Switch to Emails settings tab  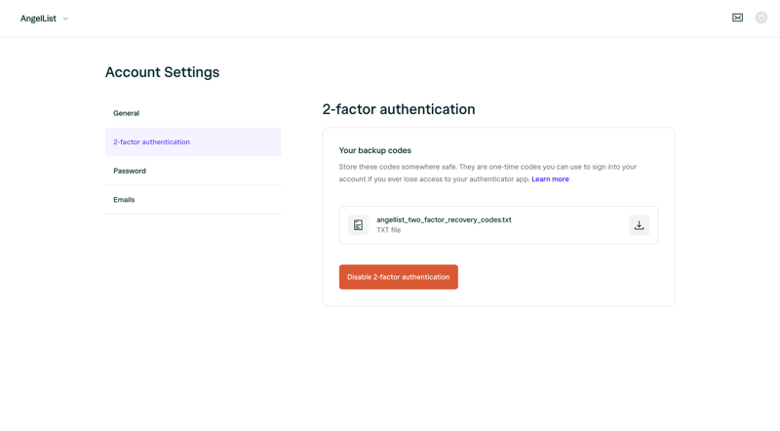[x=193, y=200]
